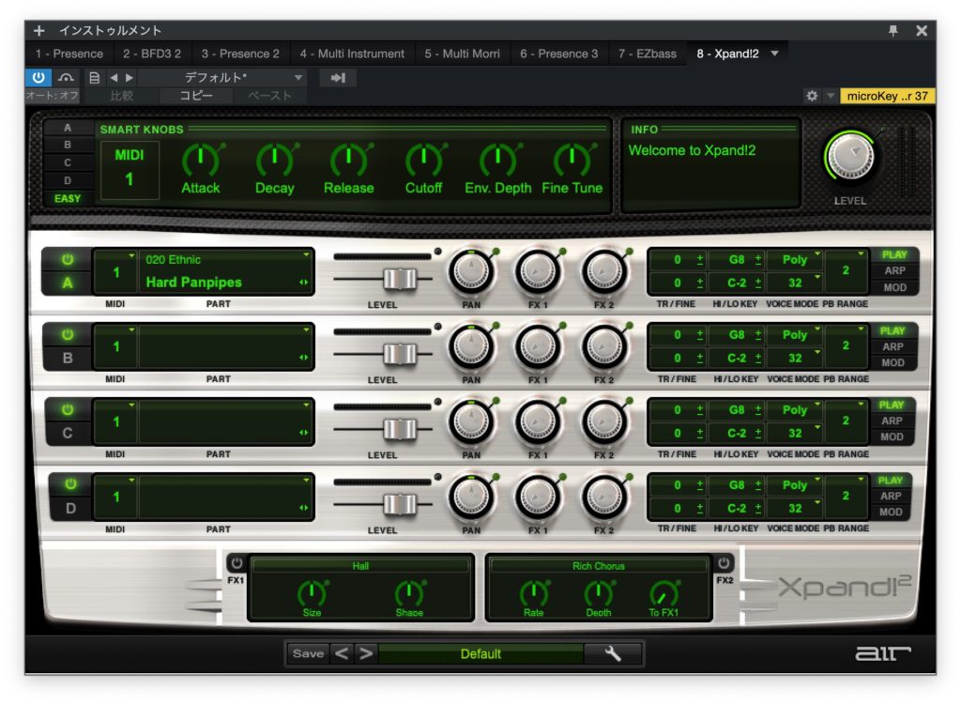
Task: Switch to the 3 - Presence 2 tab
Action: [x=240, y=54]
